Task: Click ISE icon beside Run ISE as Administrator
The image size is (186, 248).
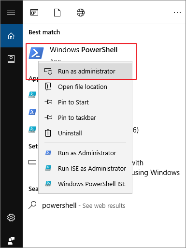Action: (x=48, y=168)
